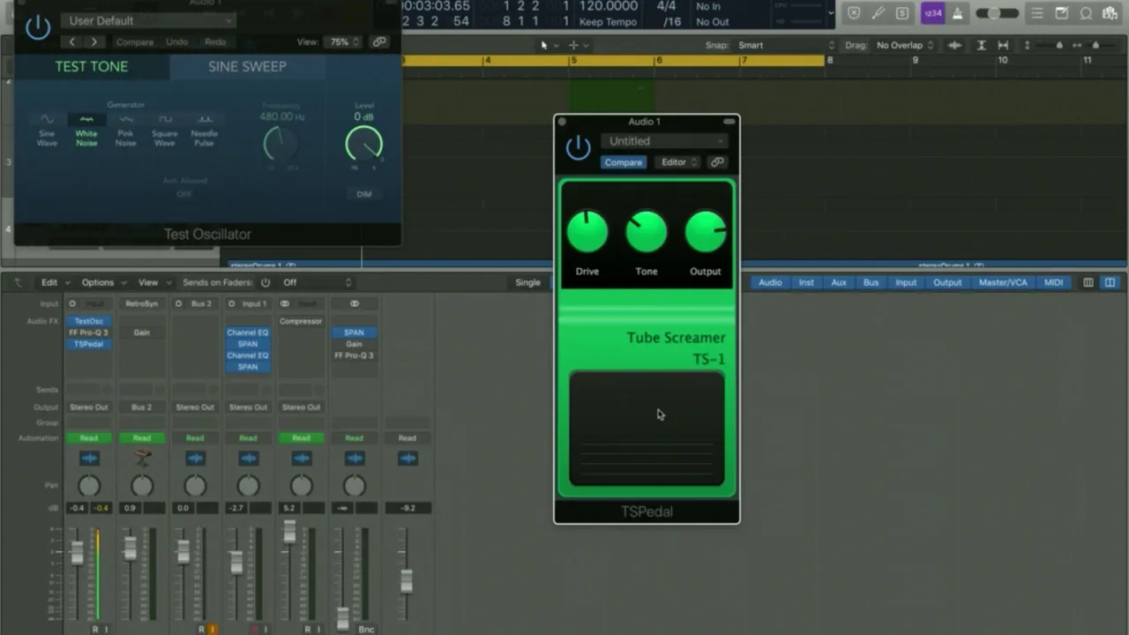Open Untitled preset dropdown in TSPedal
Image resolution: width=1129 pixels, height=635 pixels.
pyautogui.click(x=665, y=141)
